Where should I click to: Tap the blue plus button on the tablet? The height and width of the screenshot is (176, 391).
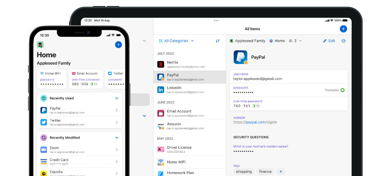[x=343, y=29]
